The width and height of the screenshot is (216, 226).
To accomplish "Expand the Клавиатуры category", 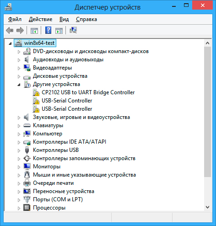I will coord(19,126).
